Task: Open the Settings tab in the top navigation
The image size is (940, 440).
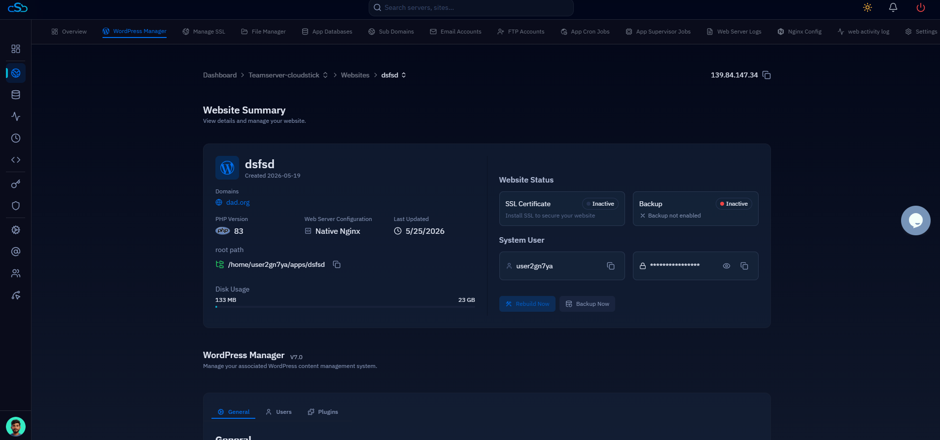Action: 921,32
